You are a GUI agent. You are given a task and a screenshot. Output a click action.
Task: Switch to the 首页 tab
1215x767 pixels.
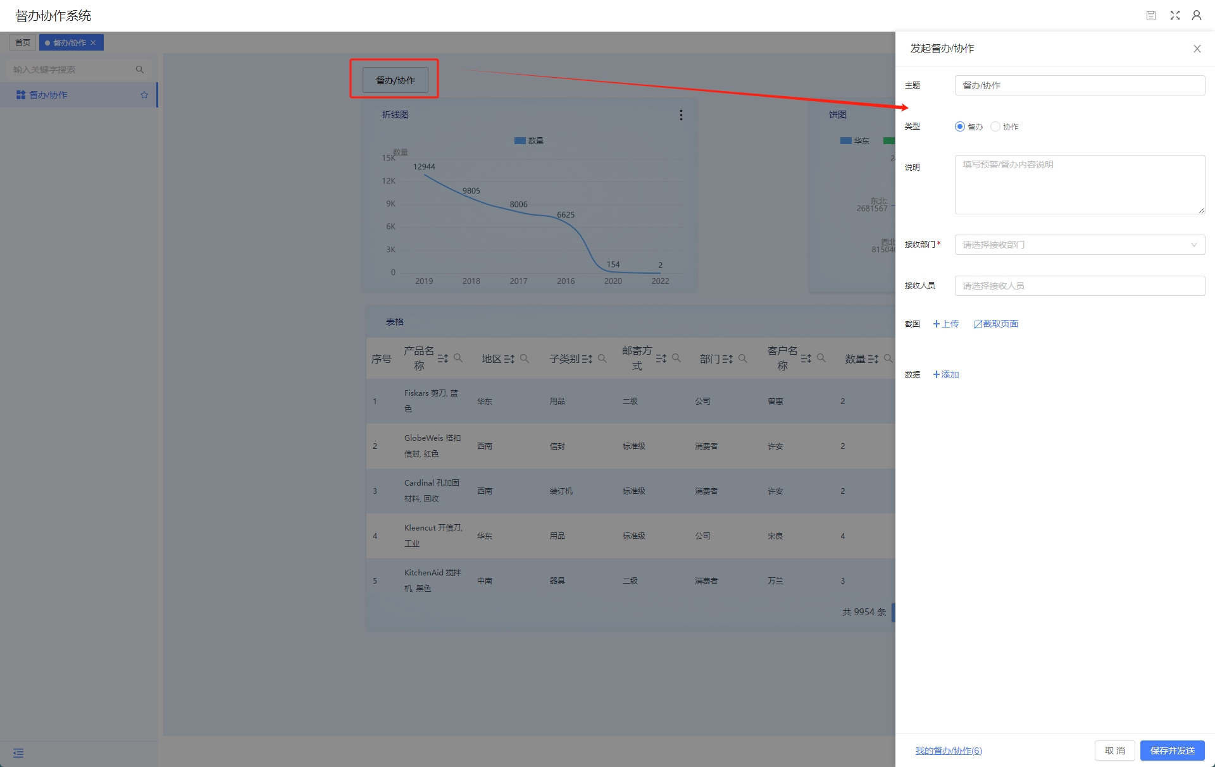tap(23, 43)
